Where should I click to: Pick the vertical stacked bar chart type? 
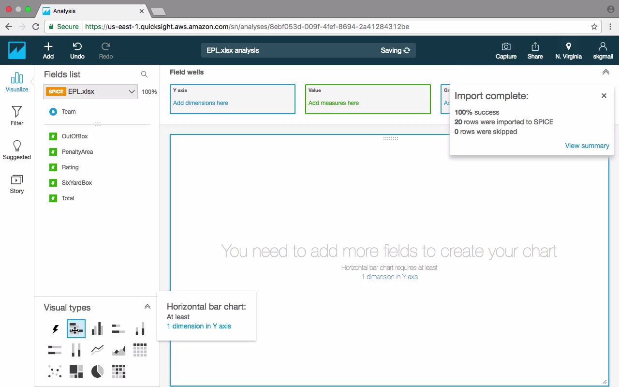coord(140,329)
